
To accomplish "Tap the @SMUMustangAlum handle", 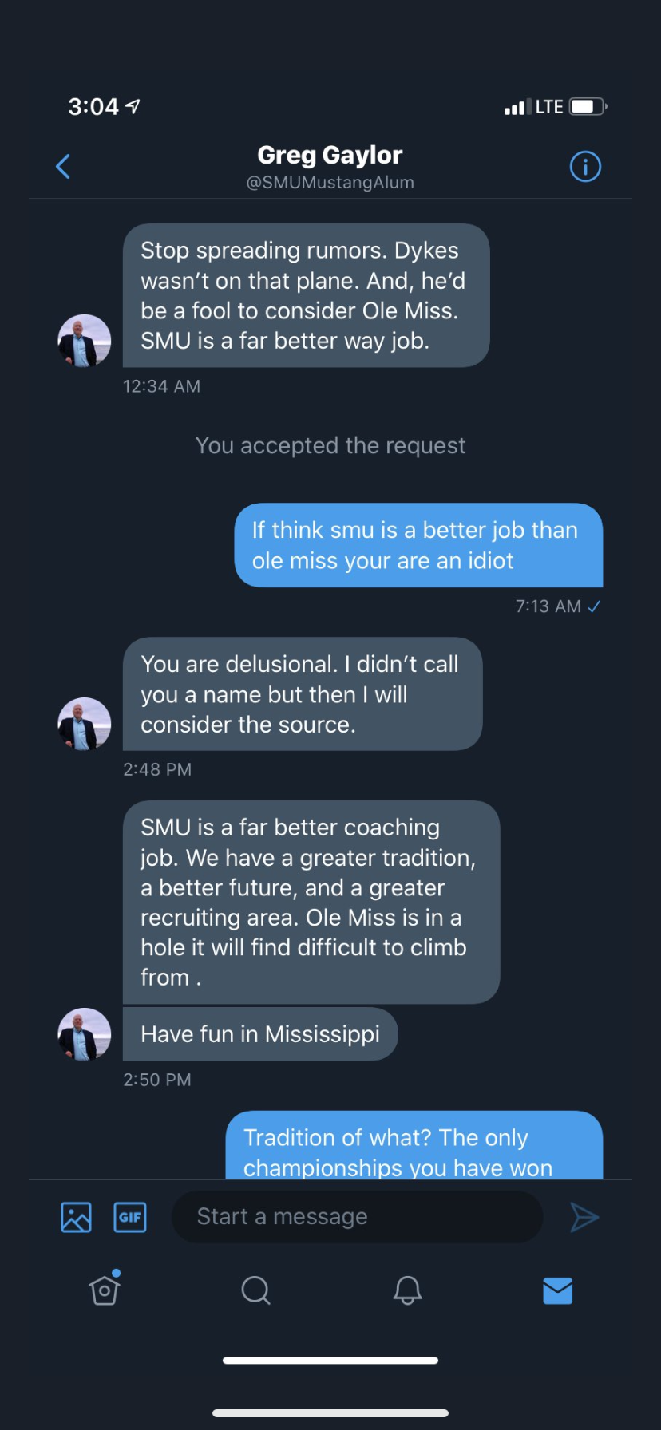I will pyautogui.click(x=330, y=183).
